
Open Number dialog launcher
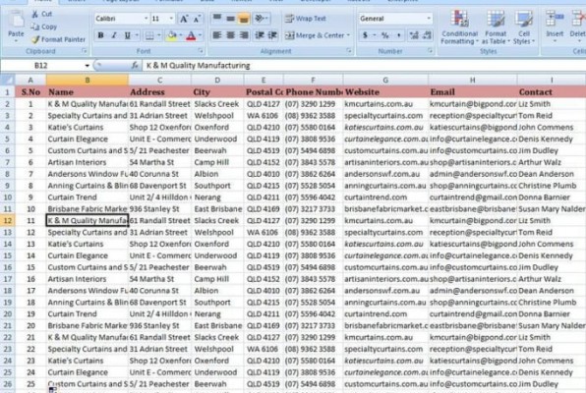[430, 51]
